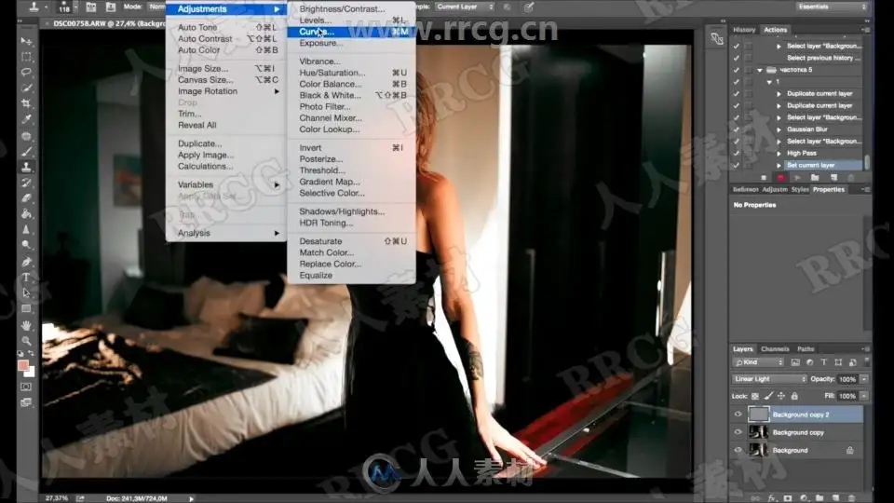The width and height of the screenshot is (894, 503).
Task: Select the Lasso tool
Action: pos(26,73)
